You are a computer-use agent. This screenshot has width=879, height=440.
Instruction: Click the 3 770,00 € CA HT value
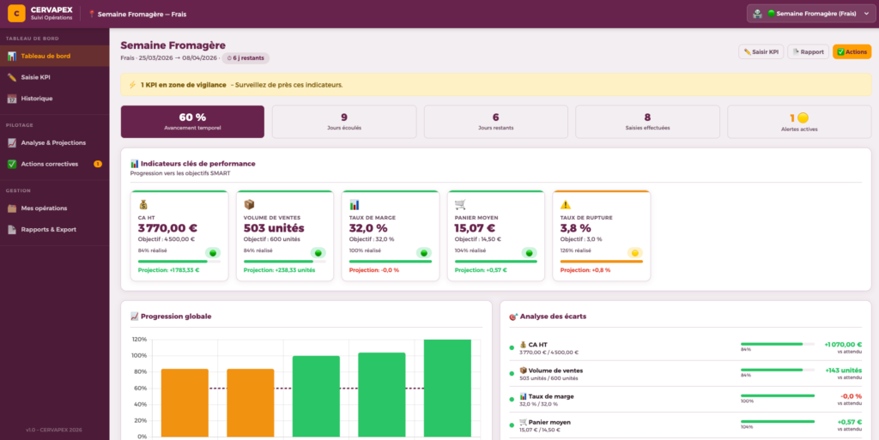pyautogui.click(x=167, y=228)
